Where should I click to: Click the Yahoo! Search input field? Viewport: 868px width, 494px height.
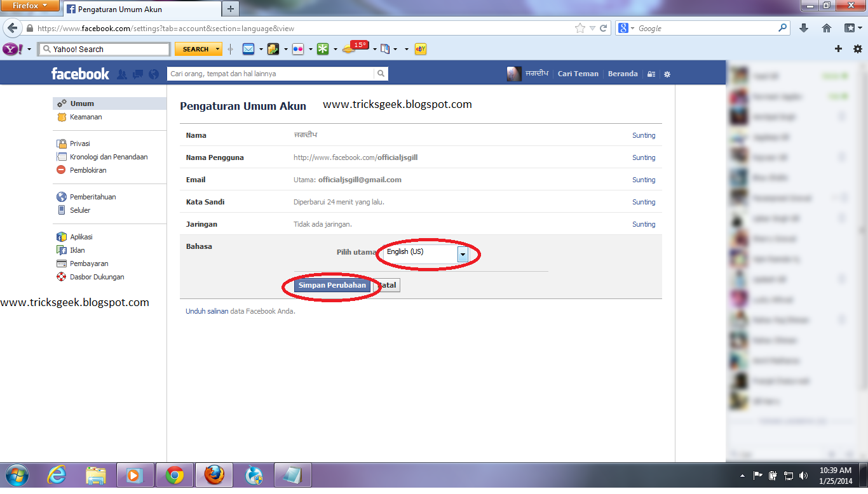[x=104, y=49]
